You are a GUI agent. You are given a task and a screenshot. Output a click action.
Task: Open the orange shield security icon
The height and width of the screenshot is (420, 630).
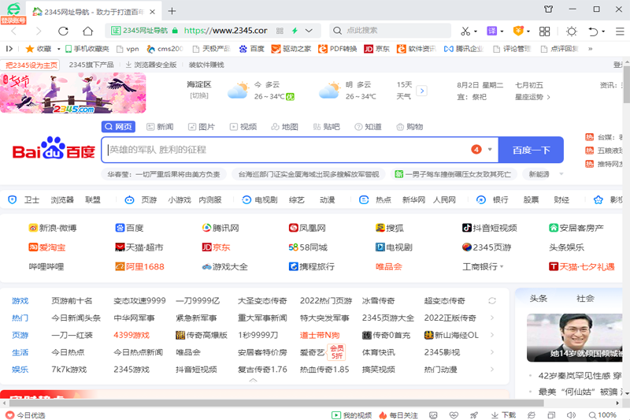point(518,31)
